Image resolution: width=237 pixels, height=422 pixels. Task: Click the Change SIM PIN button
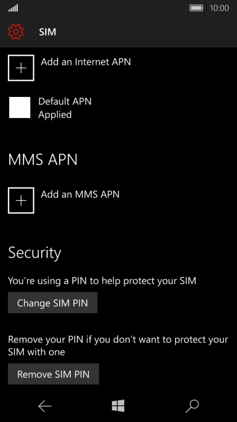click(53, 303)
